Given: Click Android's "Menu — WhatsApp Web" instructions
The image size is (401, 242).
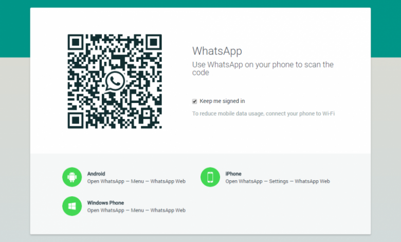Looking at the screenshot, I should click(x=136, y=181).
